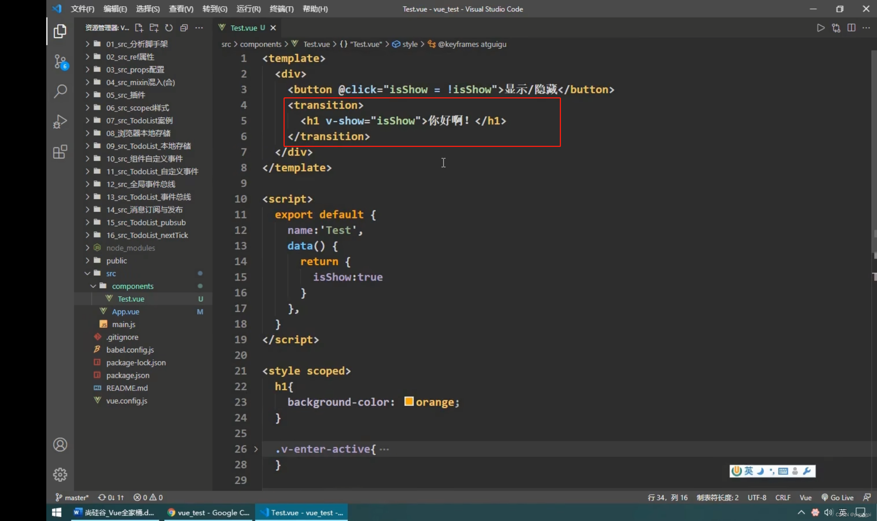Open the Run and Debug view

[60, 122]
